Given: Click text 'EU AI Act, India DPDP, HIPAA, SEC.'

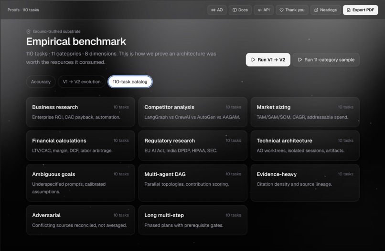Looking at the screenshot, I should point(181,151).
